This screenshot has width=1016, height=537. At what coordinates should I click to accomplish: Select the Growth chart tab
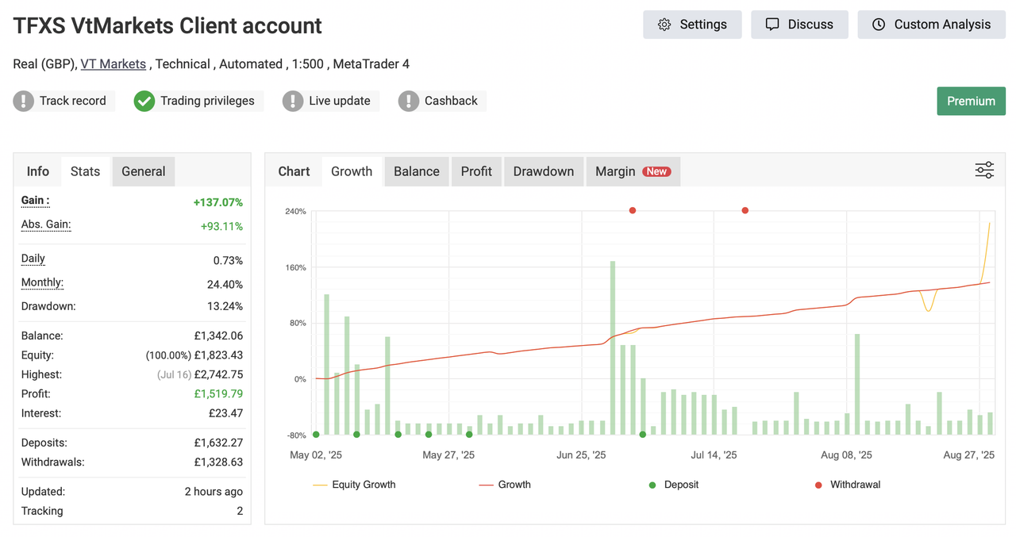point(352,171)
